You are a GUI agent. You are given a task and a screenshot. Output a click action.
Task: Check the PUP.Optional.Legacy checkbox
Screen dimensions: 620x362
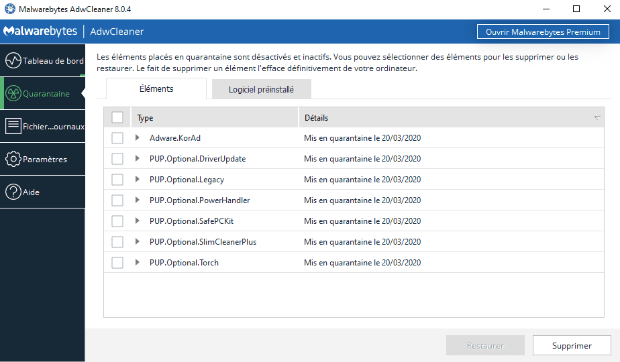(x=117, y=180)
